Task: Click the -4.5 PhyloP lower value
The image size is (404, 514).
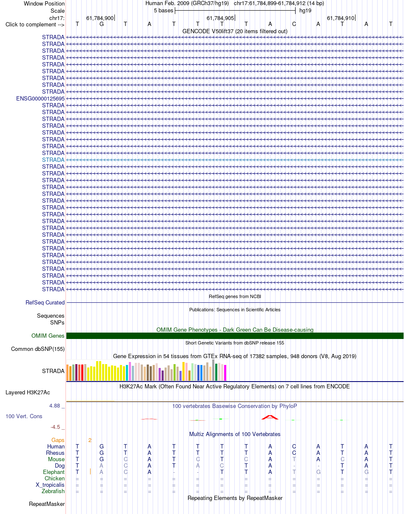Action: coord(57,427)
